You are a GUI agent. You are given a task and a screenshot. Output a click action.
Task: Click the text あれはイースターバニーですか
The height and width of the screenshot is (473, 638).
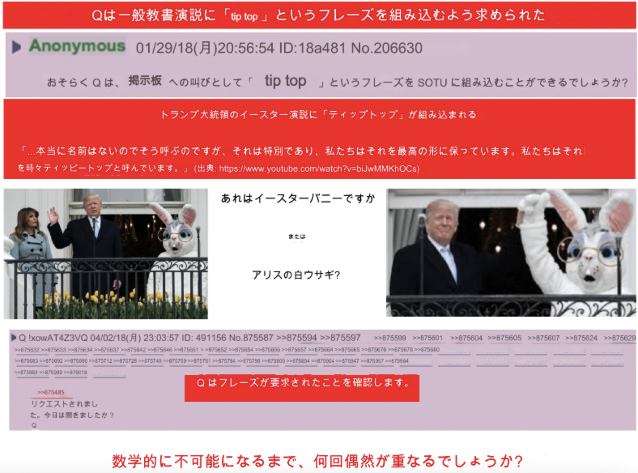tap(298, 198)
